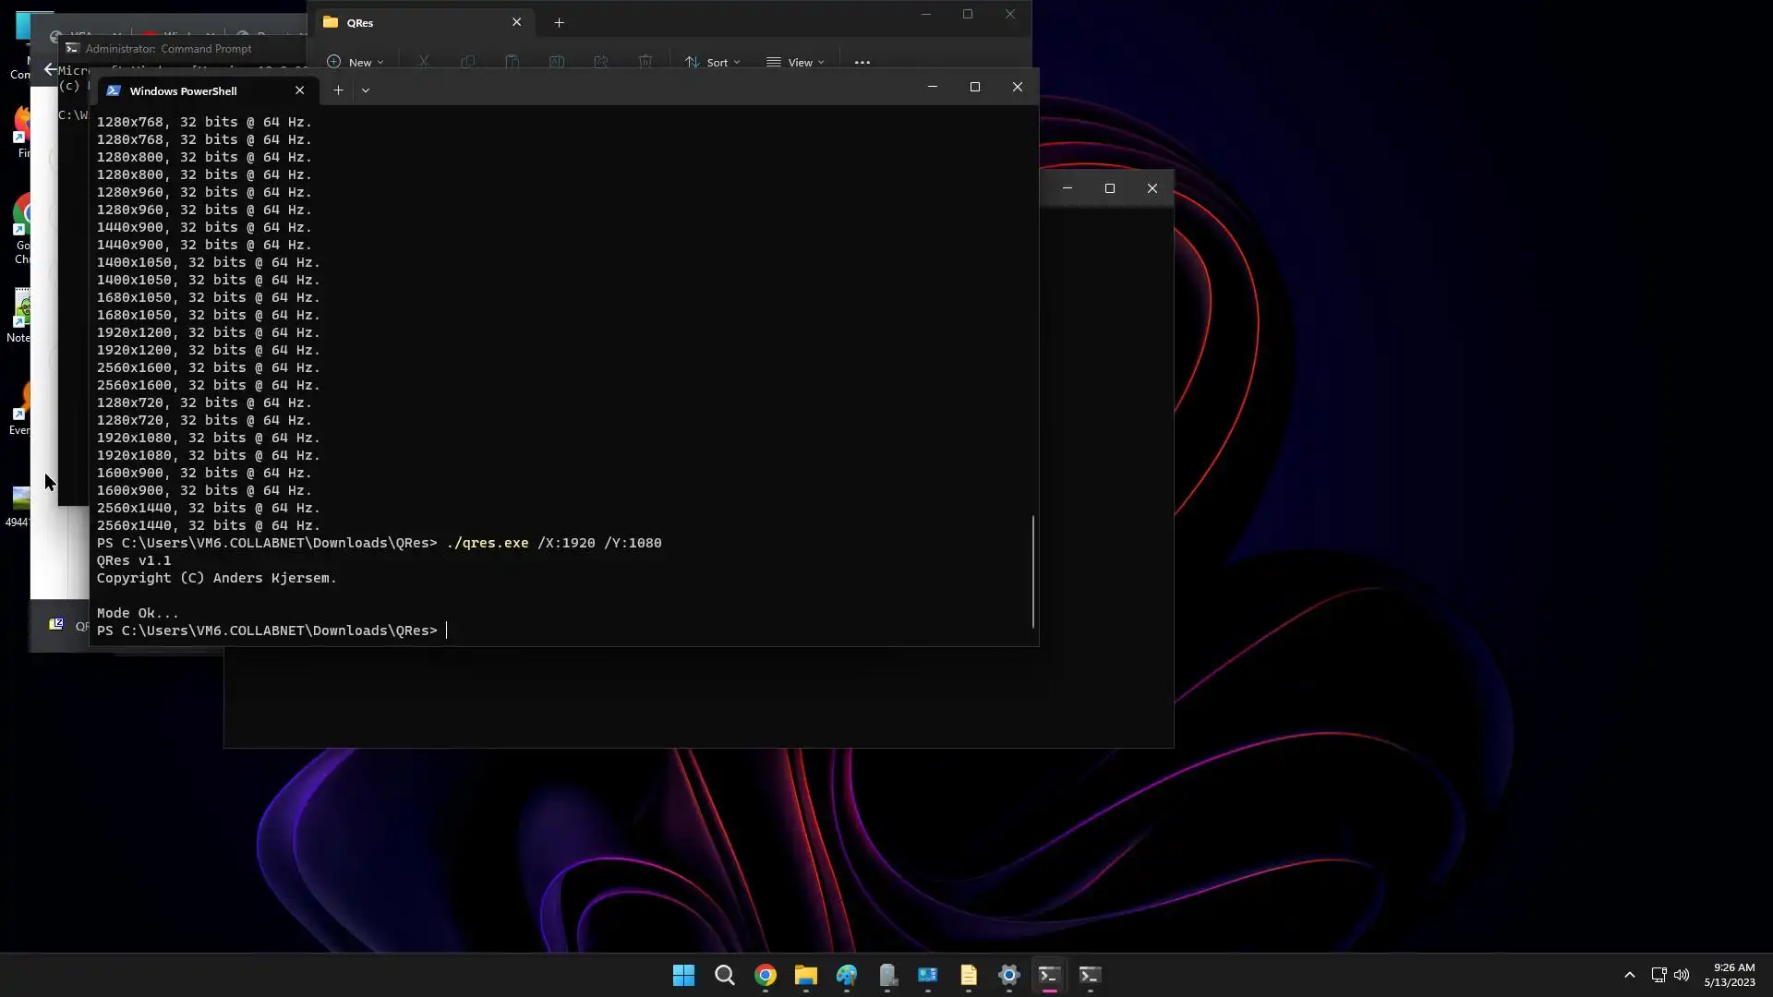Viewport: 1773px width, 997px height.
Task: Expand the terminal profile dropdown
Action: click(366, 90)
